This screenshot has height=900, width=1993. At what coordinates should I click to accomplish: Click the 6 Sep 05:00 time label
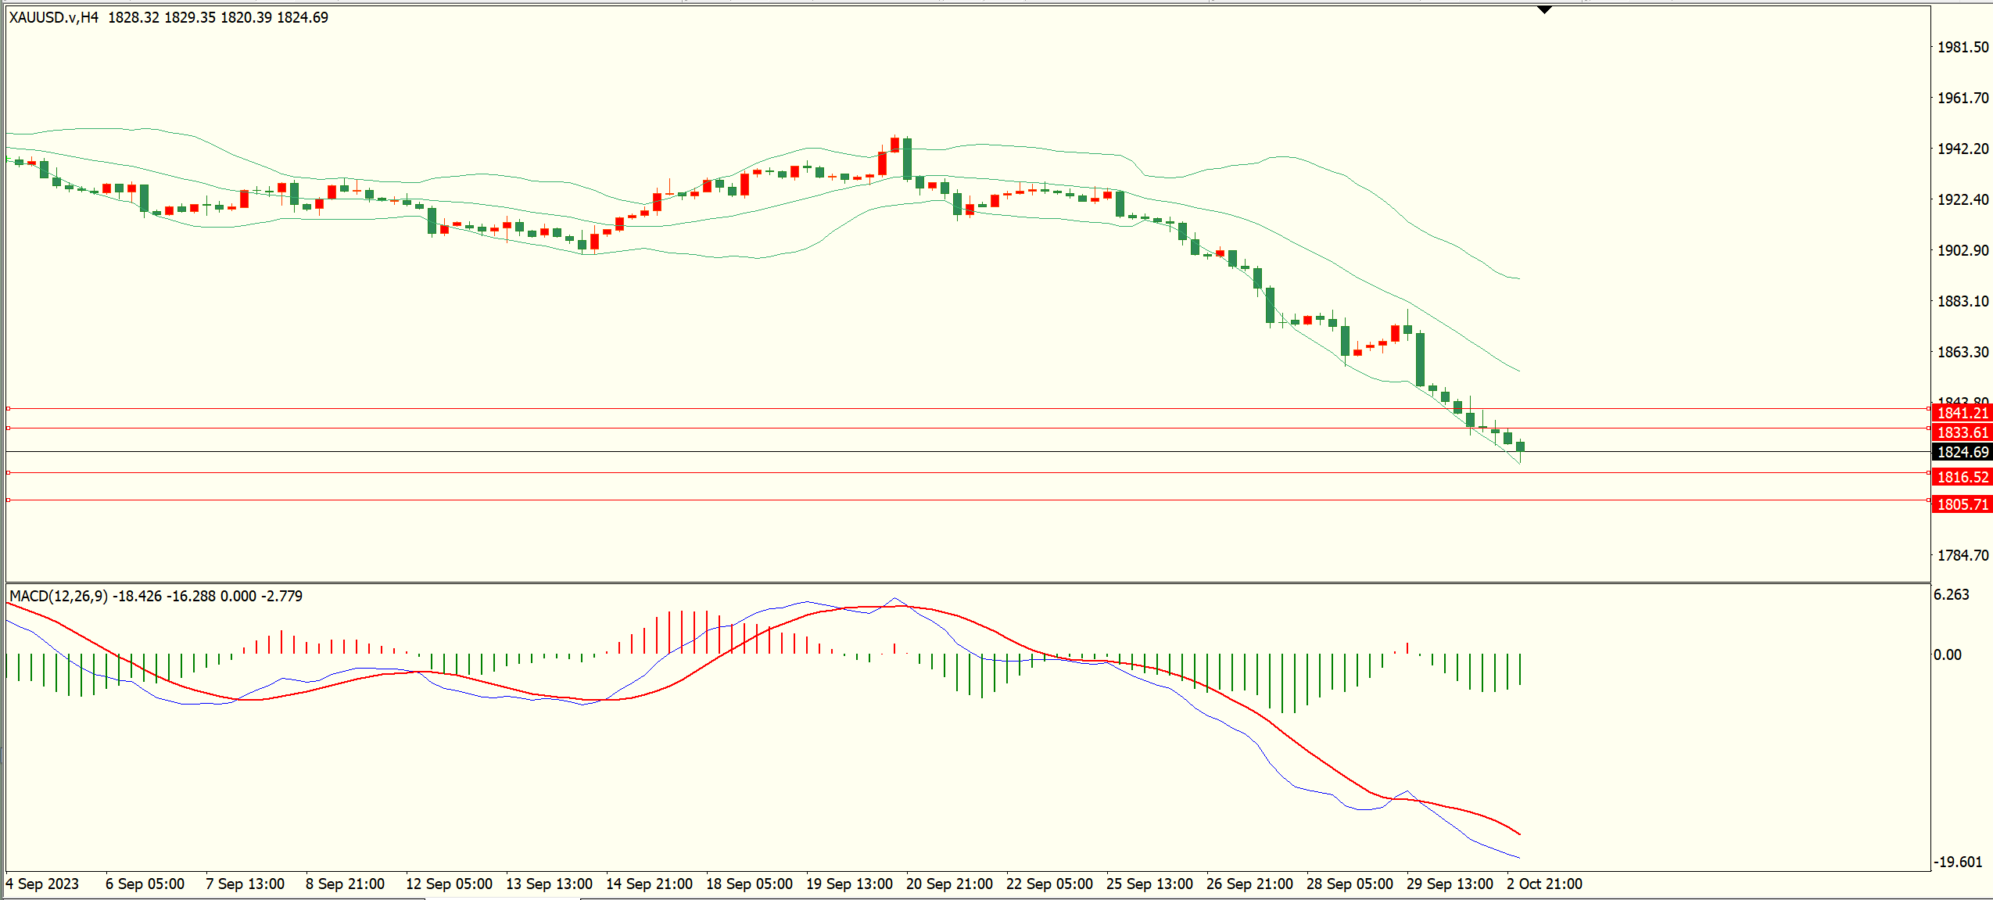145,884
